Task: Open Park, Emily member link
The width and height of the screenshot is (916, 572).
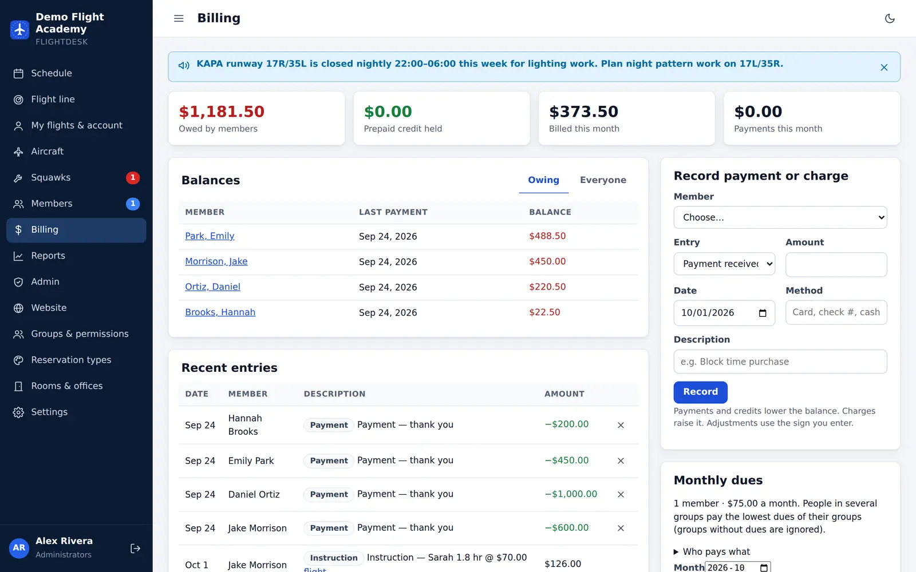Action: pyautogui.click(x=210, y=236)
